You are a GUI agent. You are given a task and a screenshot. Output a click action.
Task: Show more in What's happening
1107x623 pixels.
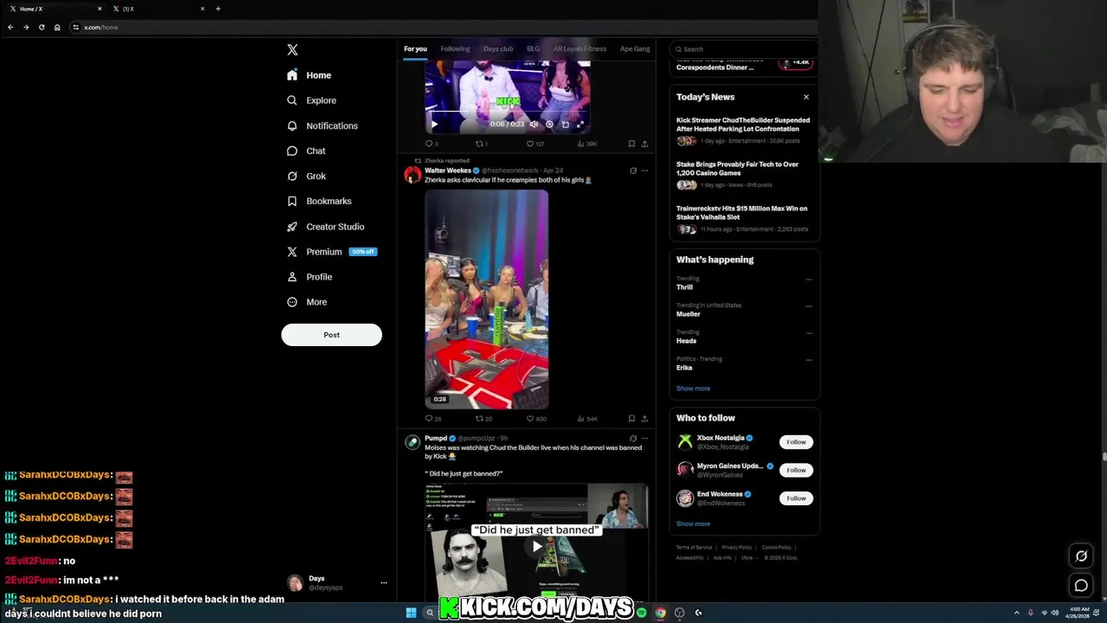[693, 389]
